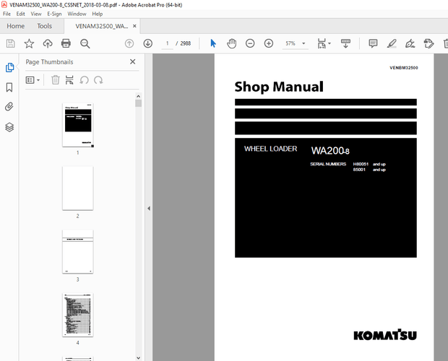Select page 1 thumbnail

coord(78,126)
